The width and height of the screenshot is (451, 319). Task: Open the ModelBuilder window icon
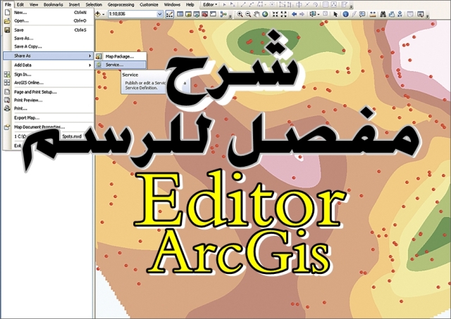[223, 14]
